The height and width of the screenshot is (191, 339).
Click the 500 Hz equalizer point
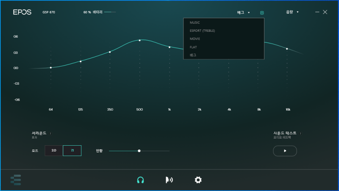[x=140, y=40]
